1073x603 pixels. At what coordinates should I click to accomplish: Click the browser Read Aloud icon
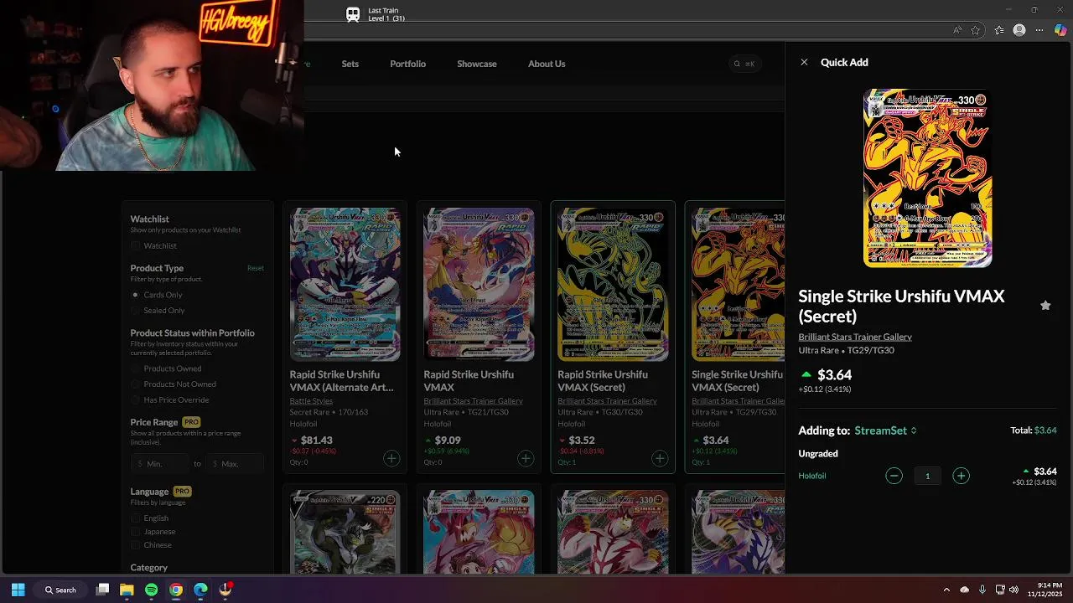click(957, 30)
